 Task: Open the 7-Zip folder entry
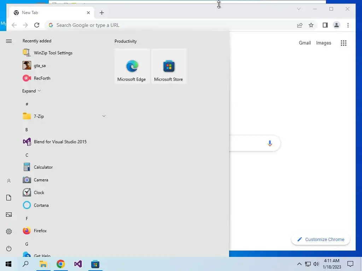click(x=64, y=116)
